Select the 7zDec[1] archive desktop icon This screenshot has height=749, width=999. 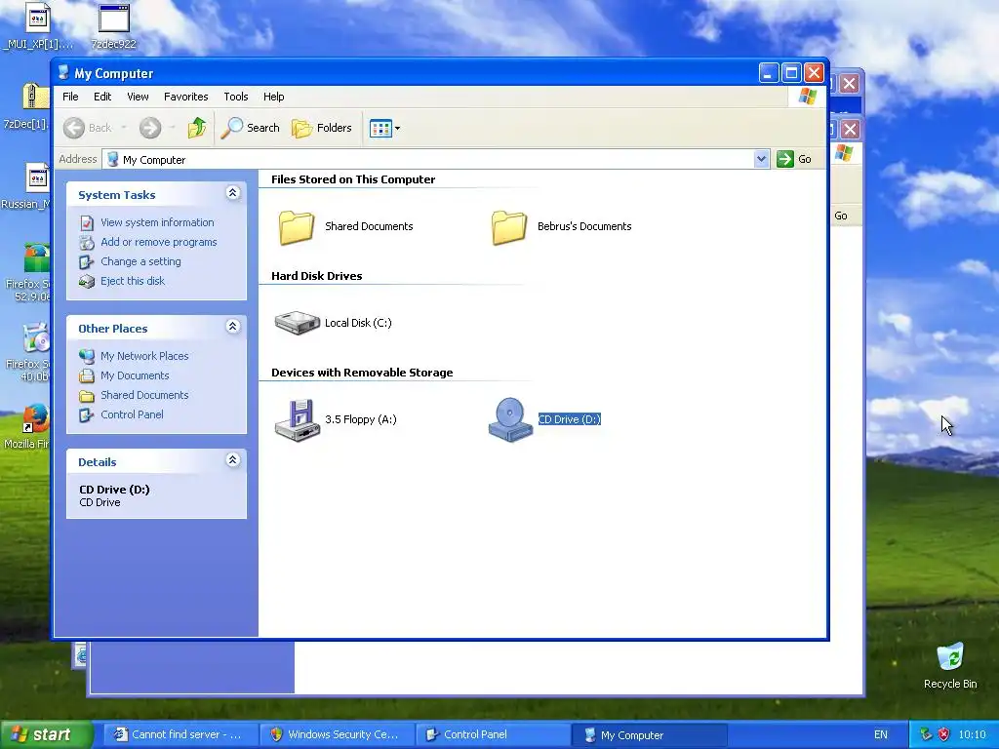tap(26, 107)
